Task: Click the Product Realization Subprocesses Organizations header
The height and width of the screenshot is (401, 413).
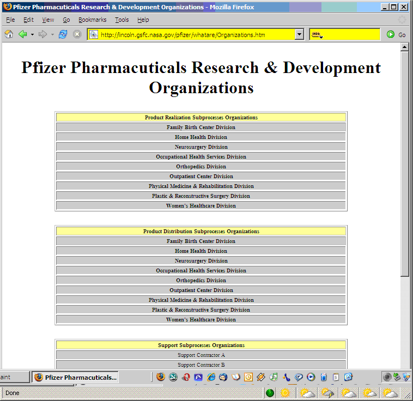Action: coord(201,118)
